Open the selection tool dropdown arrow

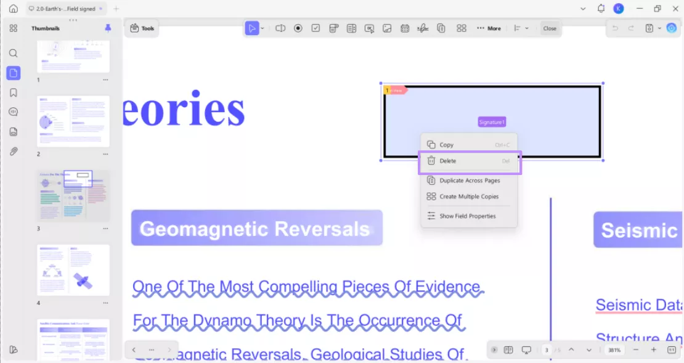[x=263, y=28]
